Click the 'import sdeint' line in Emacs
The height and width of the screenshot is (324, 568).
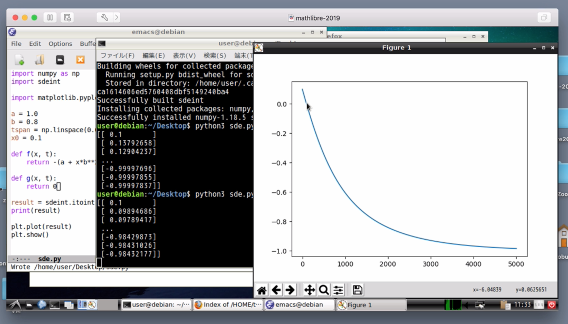(x=36, y=82)
